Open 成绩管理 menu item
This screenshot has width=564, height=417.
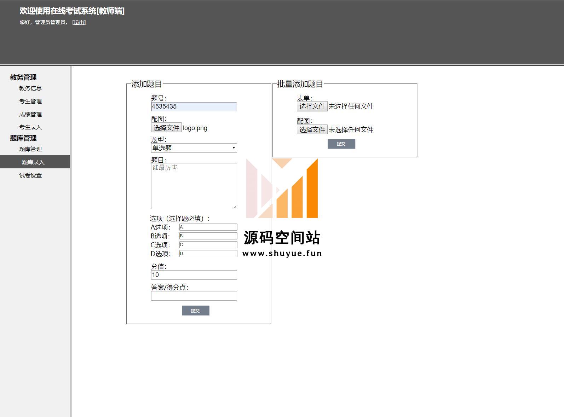pyautogui.click(x=30, y=115)
